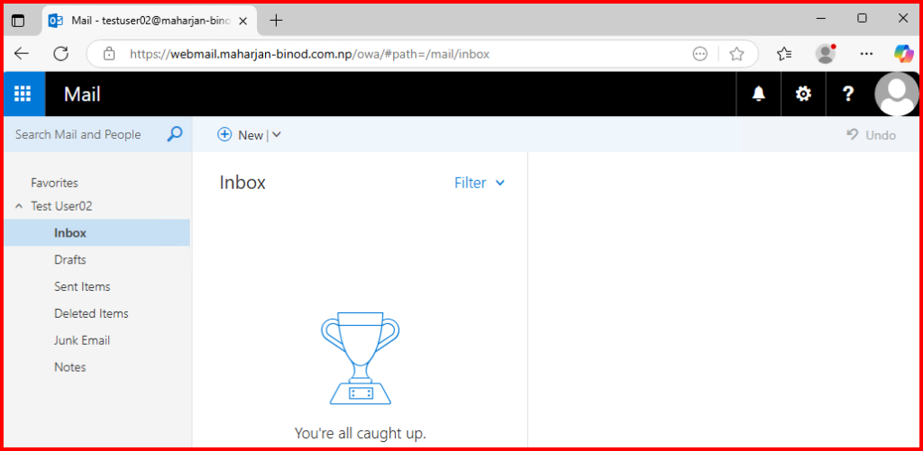
Task: Click the Undo button
Action: [x=871, y=135]
